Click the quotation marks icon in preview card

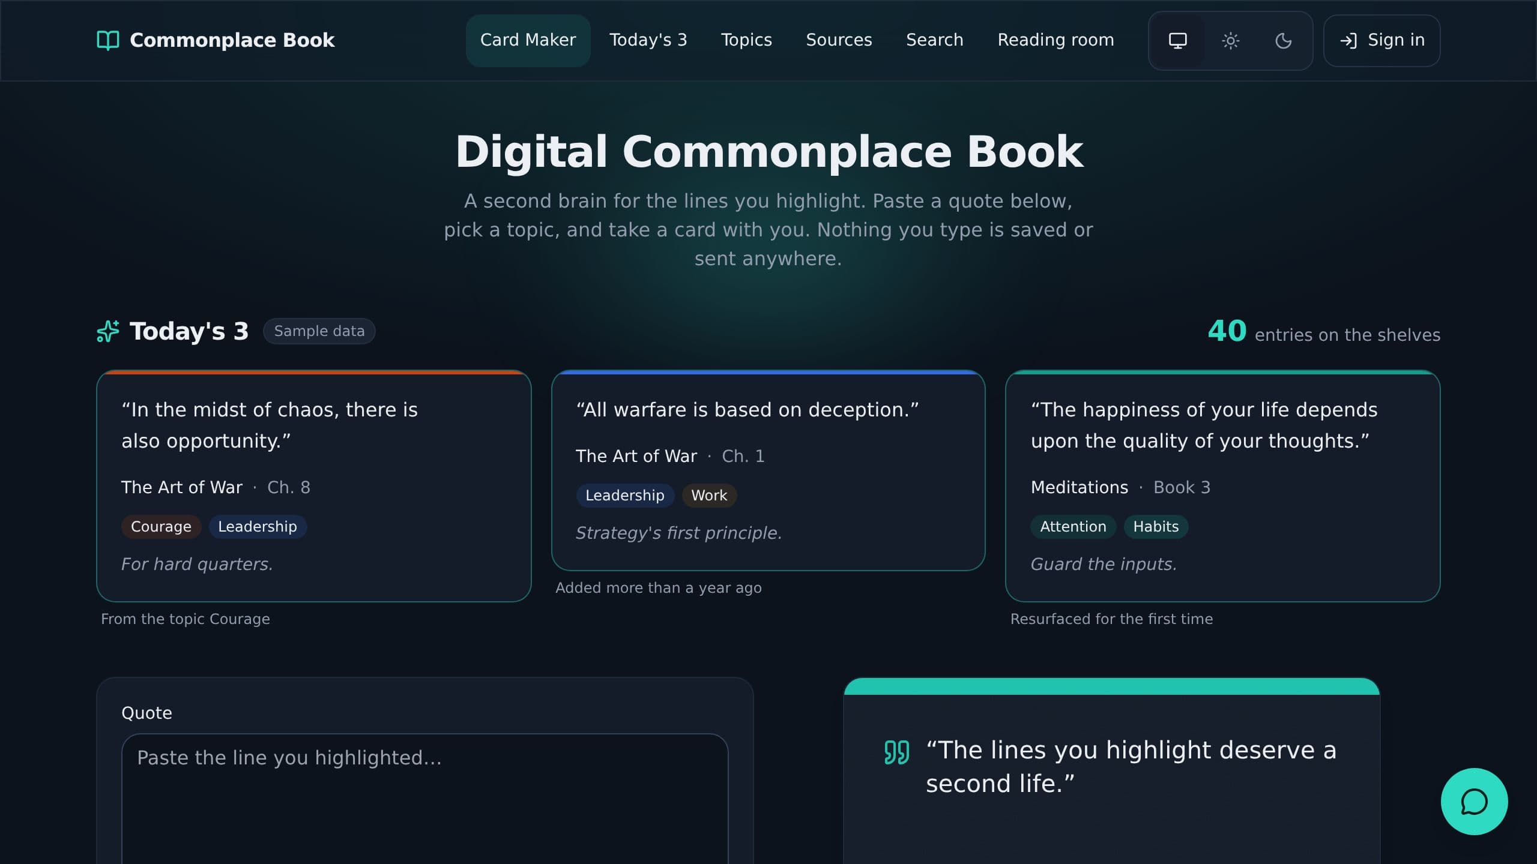[x=897, y=752]
